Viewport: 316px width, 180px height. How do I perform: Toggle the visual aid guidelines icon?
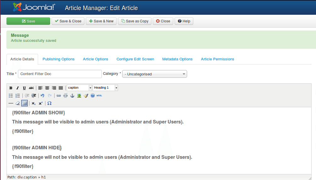[25, 103]
